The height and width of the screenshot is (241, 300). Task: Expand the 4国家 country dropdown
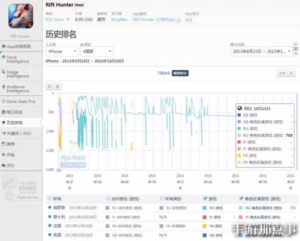pyautogui.click(x=96, y=51)
